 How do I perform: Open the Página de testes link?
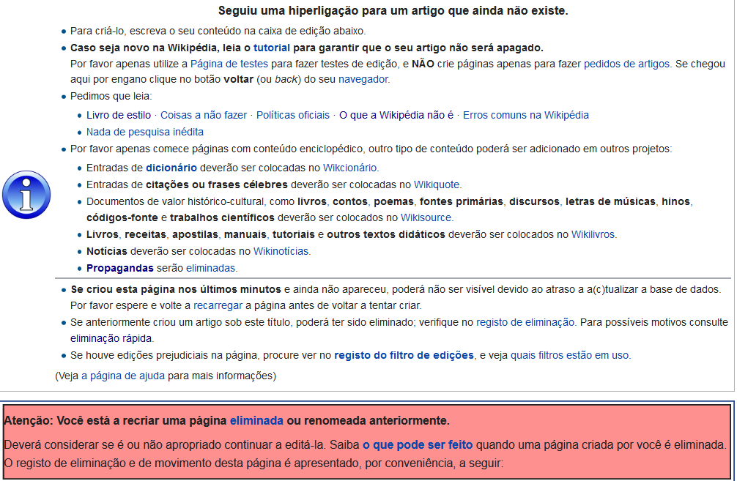[229, 64]
